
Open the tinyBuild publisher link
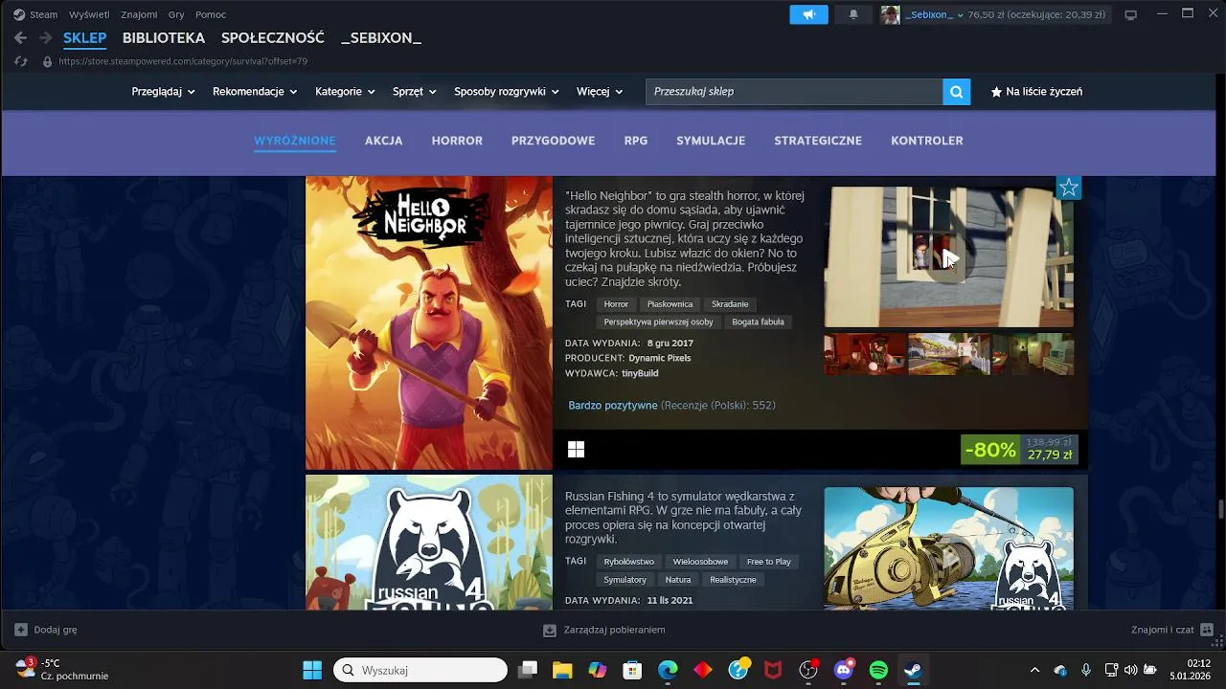640,373
